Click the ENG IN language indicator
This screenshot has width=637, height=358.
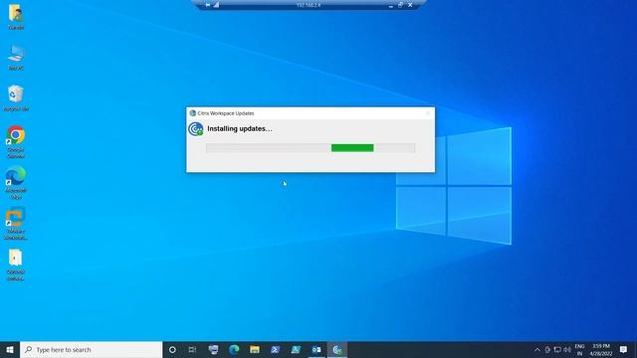(579, 349)
